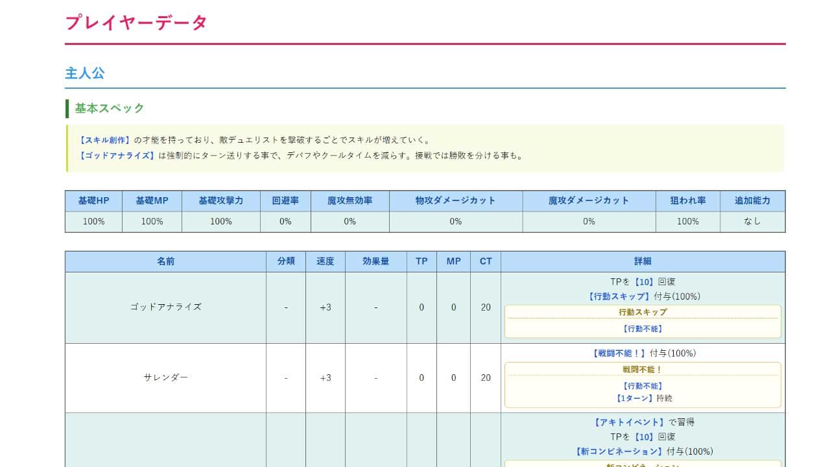The height and width of the screenshot is (467, 830).
Task: Select the skill name ゴッドアナライズ row
Action: pyautogui.click(x=165, y=307)
